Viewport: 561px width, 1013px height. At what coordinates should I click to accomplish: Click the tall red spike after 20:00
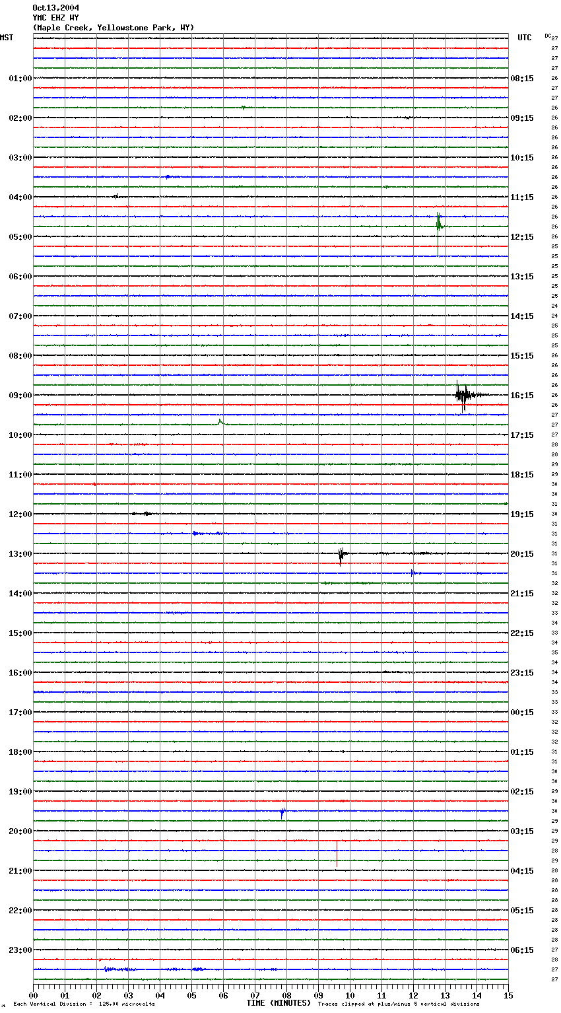(x=337, y=853)
